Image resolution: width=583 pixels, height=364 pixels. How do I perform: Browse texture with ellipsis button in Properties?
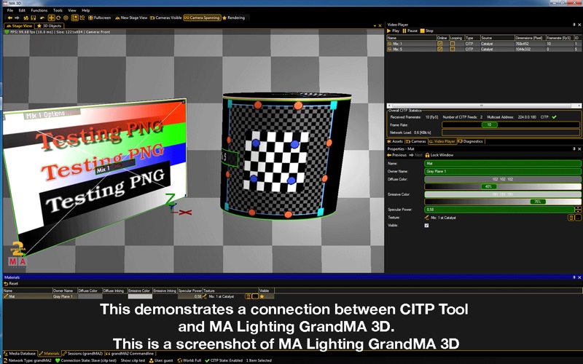578,218
